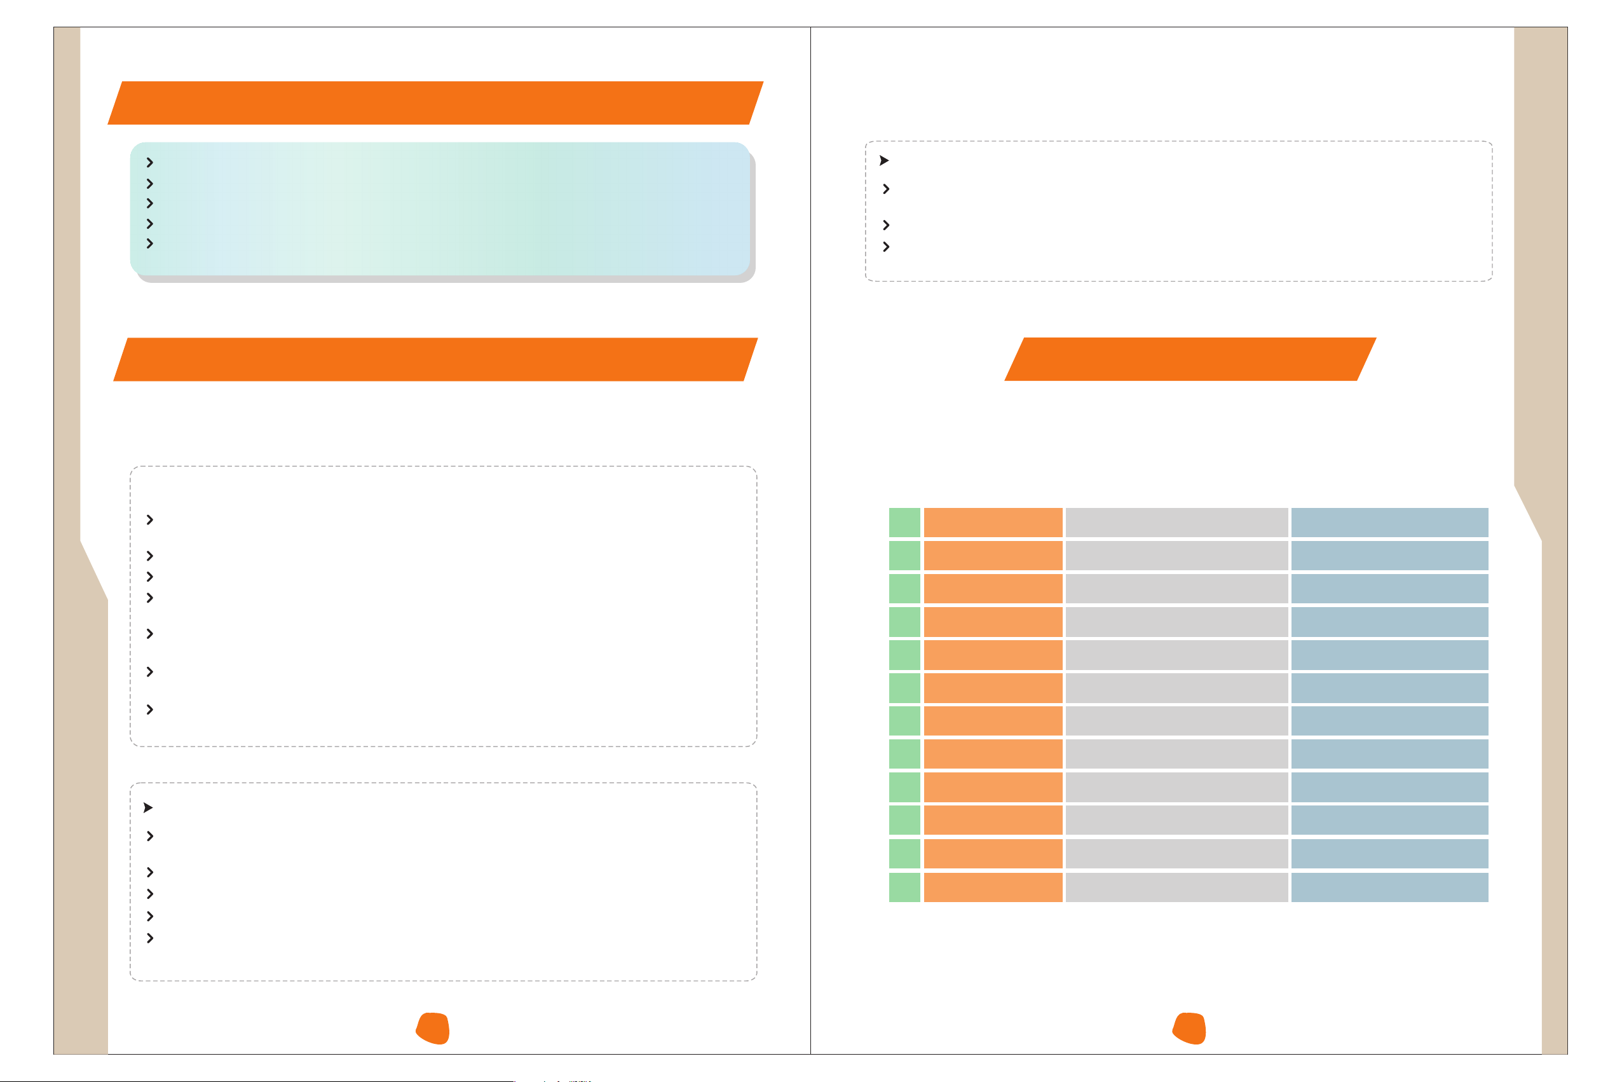Viewport: 1622px width, 1082px height.
Task: Click the green cell in the table's first row
Action: [x=904, y=523]
